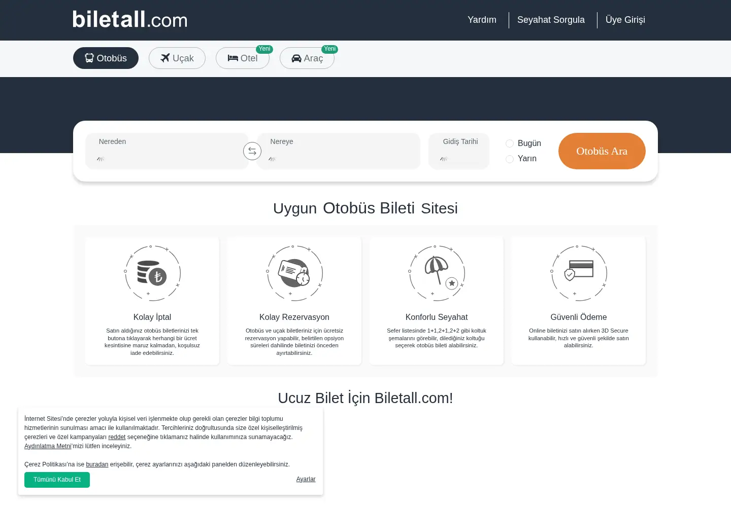The image size is (731, 507).
Task: Click the car icon in Araç tab
Action: [296, 58]
